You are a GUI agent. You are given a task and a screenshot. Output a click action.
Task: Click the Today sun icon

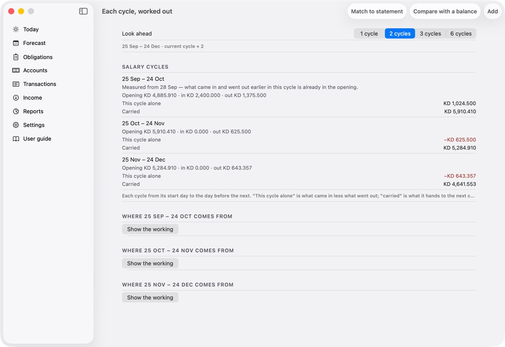[x=16, y=29]
